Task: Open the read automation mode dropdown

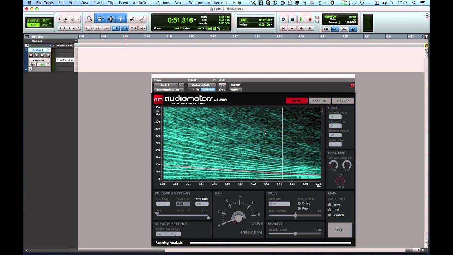Action: click(x=44, y=64)
